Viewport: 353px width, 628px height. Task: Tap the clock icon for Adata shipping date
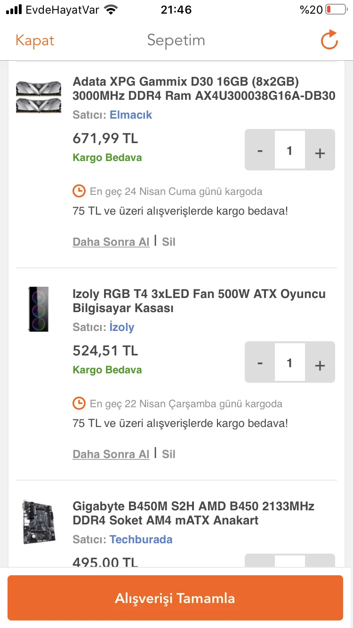tap(79, 191)
